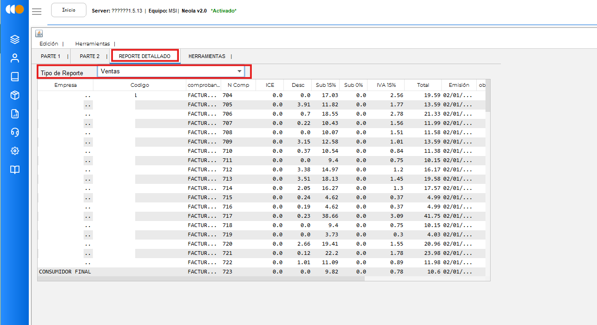Select the REPORTE DETALLADO tab
This screenshot has height=325, width=597.
coord(144,56)
